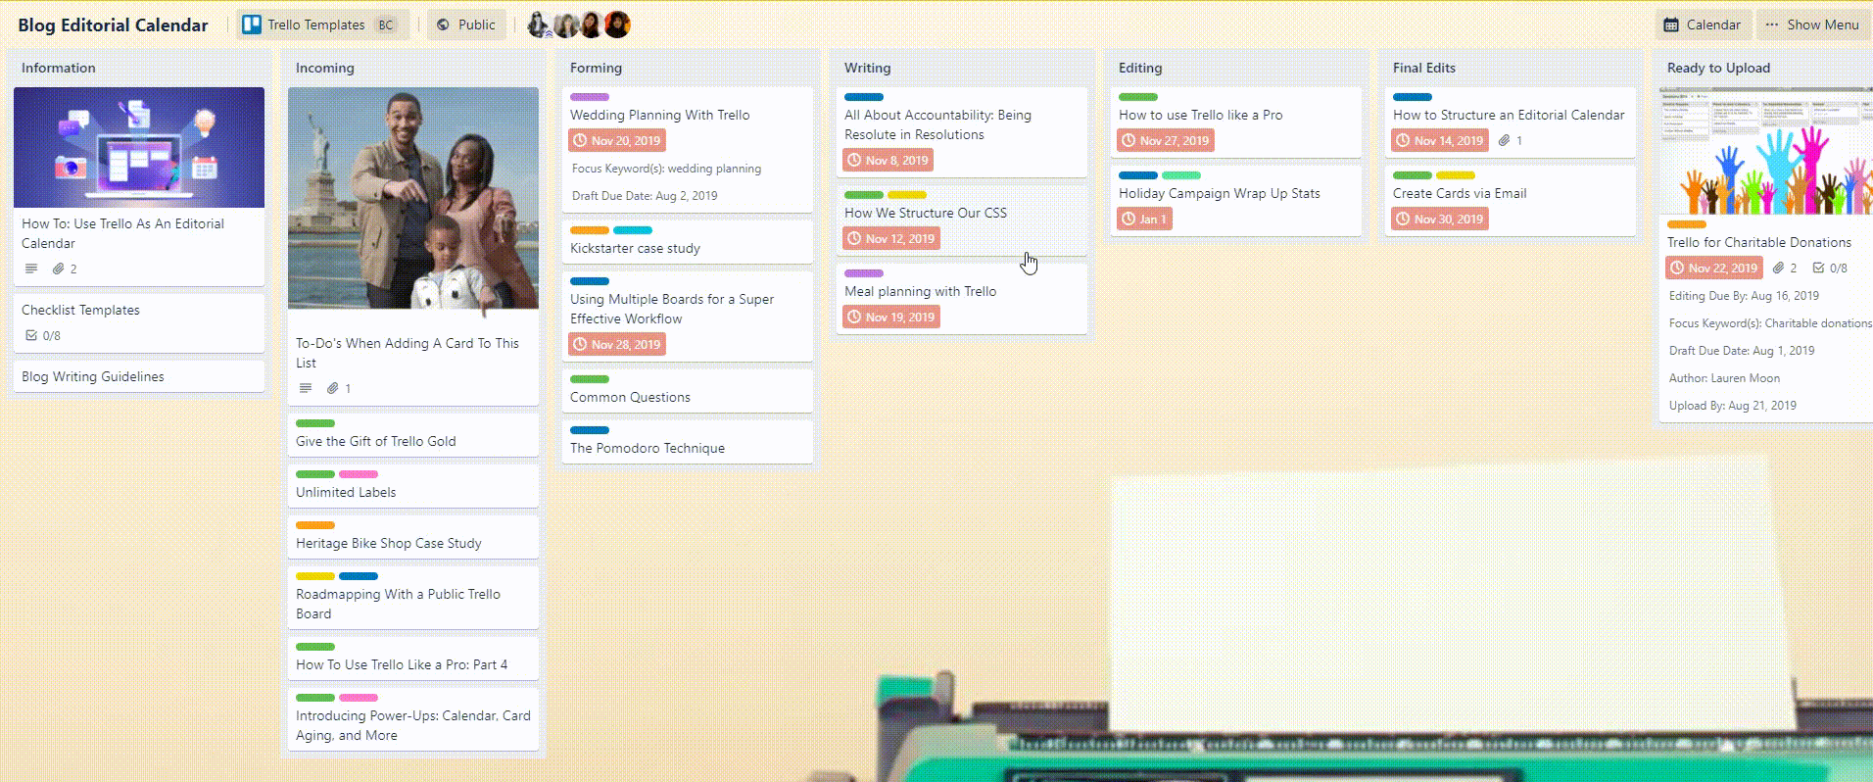Click the calendar icon in Calendar button

click(x=1671, y=25)
